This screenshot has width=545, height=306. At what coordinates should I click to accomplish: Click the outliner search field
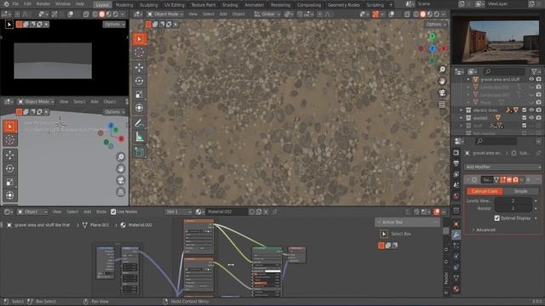click(504, 71)
